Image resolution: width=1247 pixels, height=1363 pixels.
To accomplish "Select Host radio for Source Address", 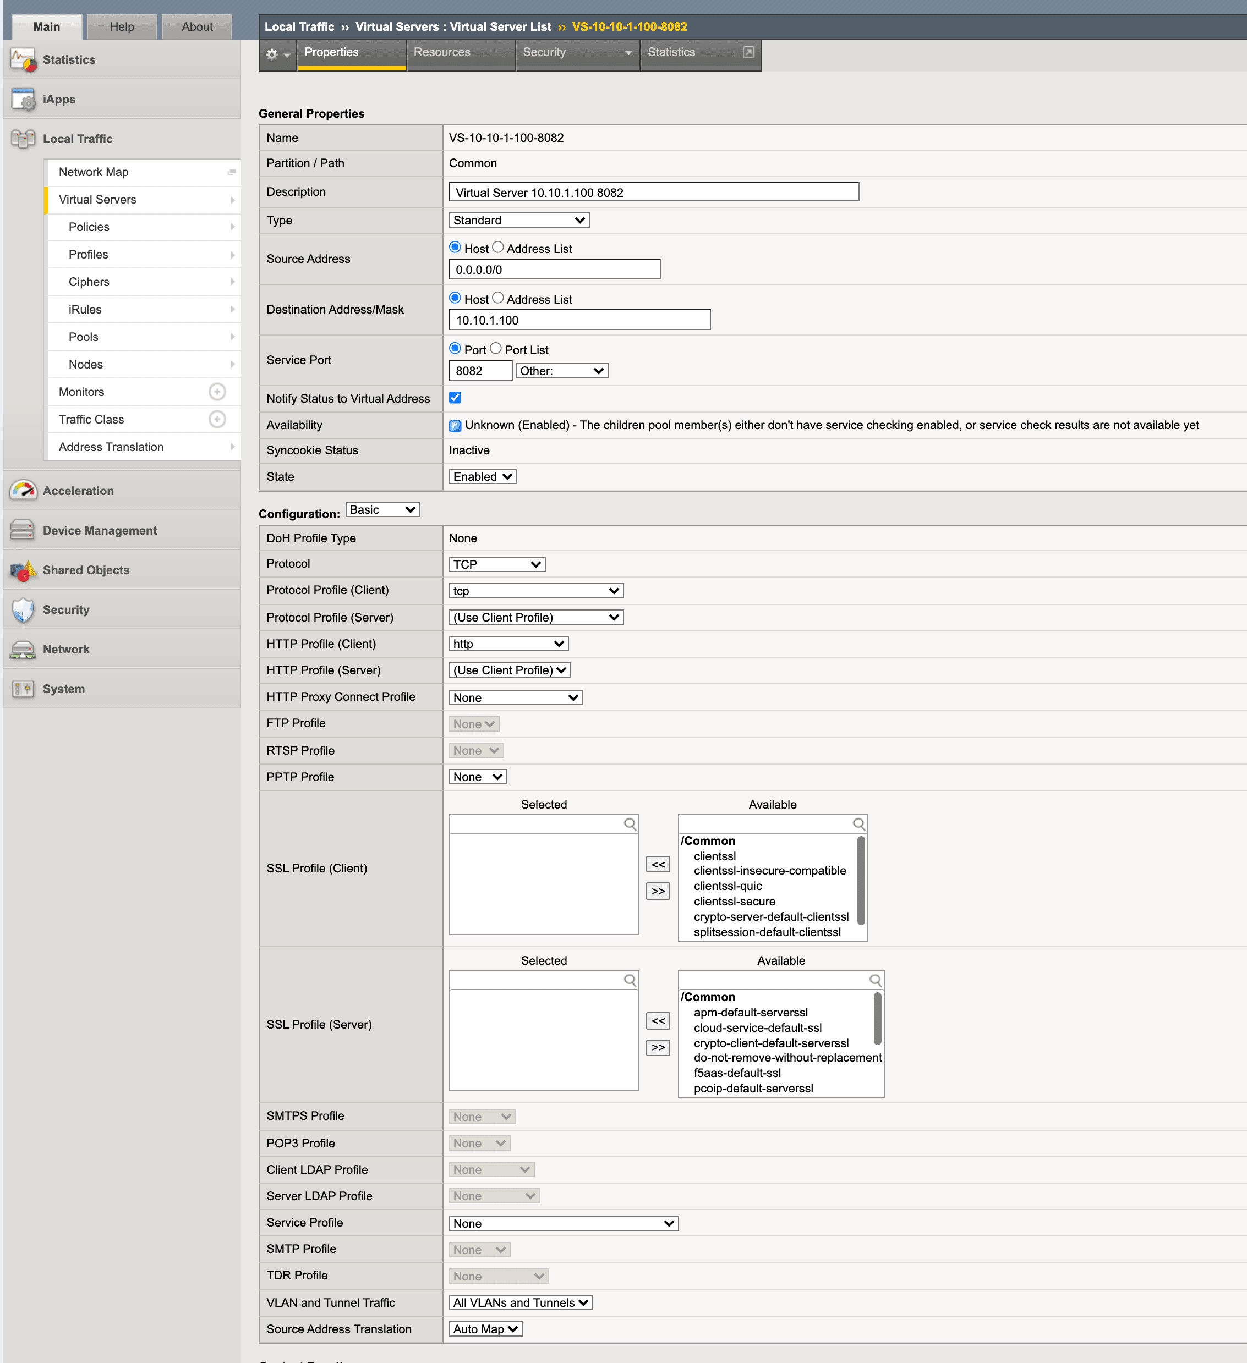I will [x=455, y=248].
